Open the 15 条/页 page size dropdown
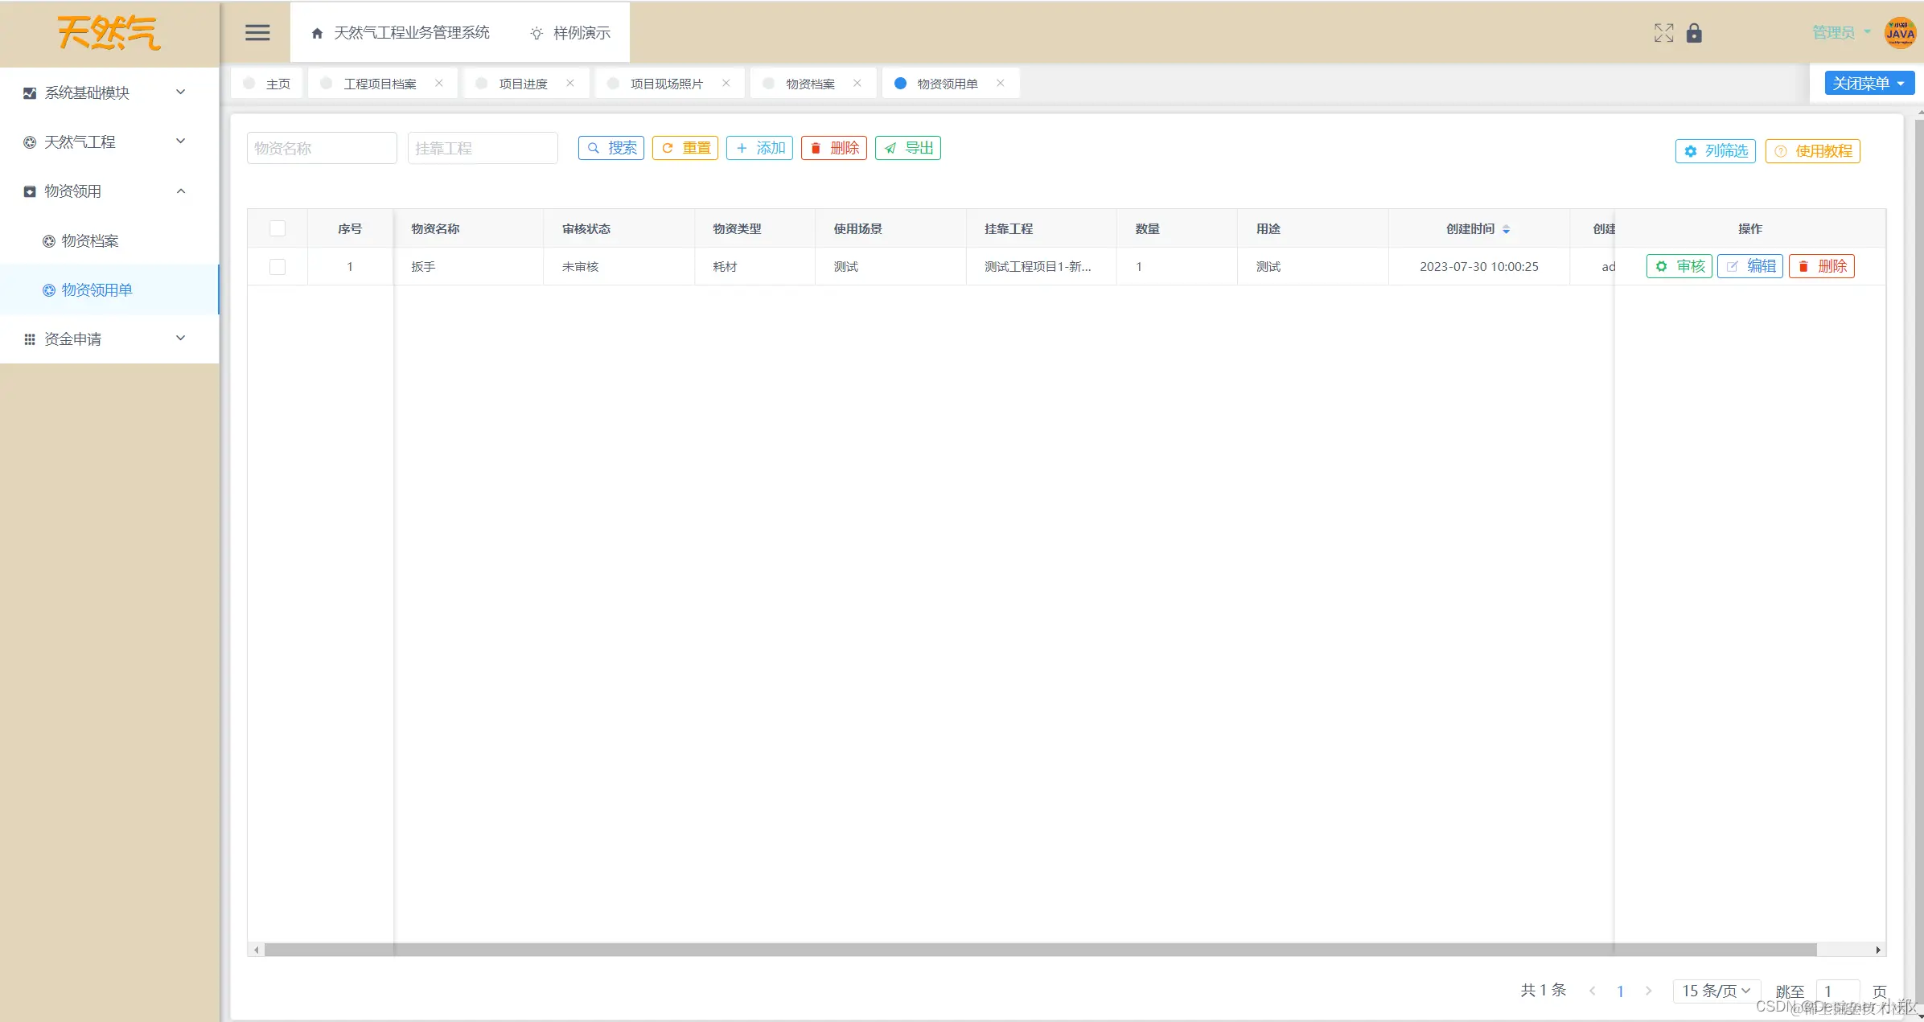 click(1716, 991)
